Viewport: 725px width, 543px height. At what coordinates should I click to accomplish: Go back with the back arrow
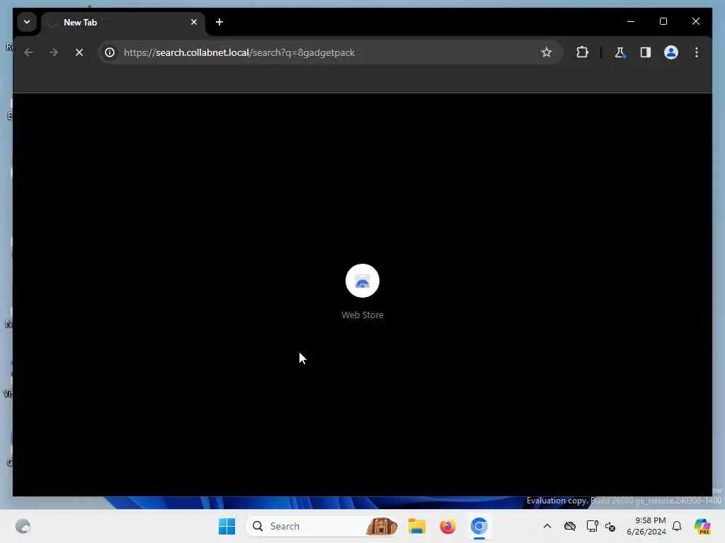(28, 52)
